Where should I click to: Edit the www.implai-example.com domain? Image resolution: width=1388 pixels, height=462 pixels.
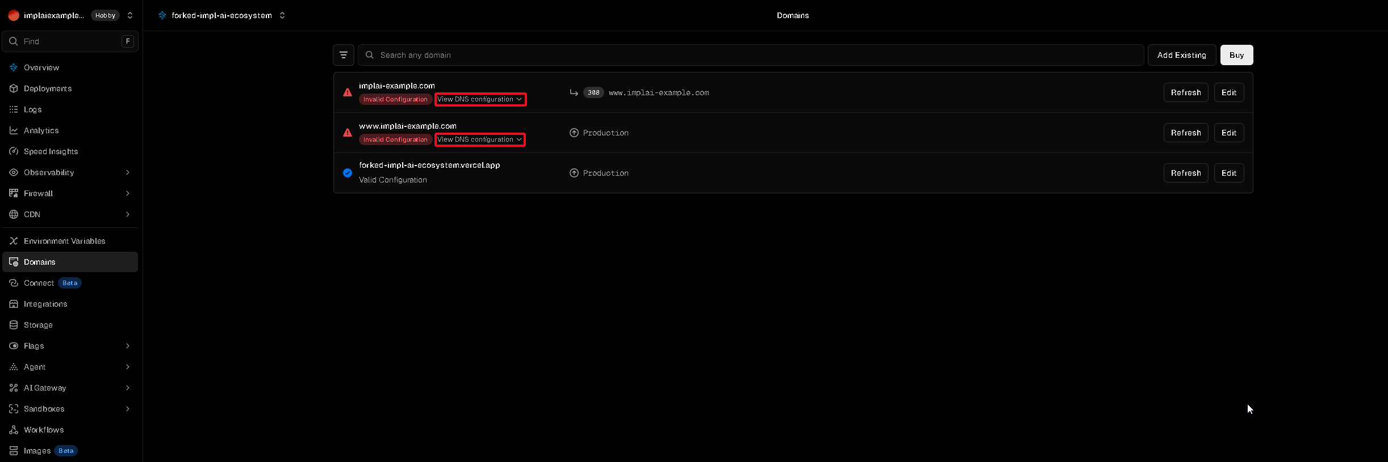[x=1229, y=133]
